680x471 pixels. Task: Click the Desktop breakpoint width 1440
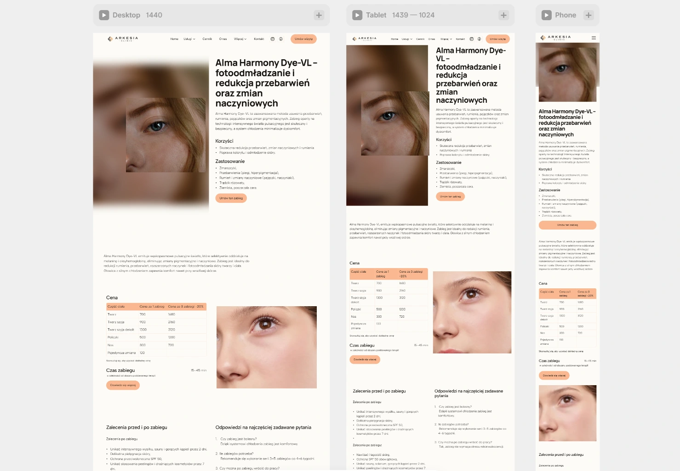click(x=154, y=15)
